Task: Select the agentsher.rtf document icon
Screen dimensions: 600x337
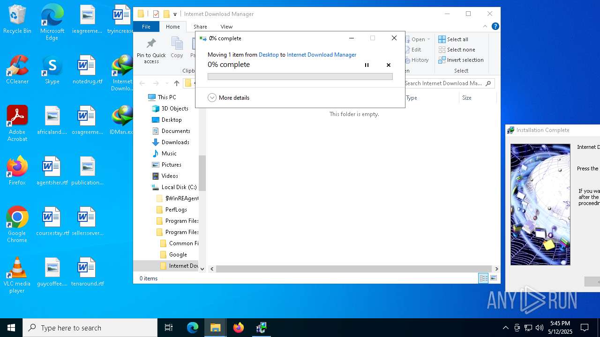Action: pyautogui.click(x=52, y=171)
